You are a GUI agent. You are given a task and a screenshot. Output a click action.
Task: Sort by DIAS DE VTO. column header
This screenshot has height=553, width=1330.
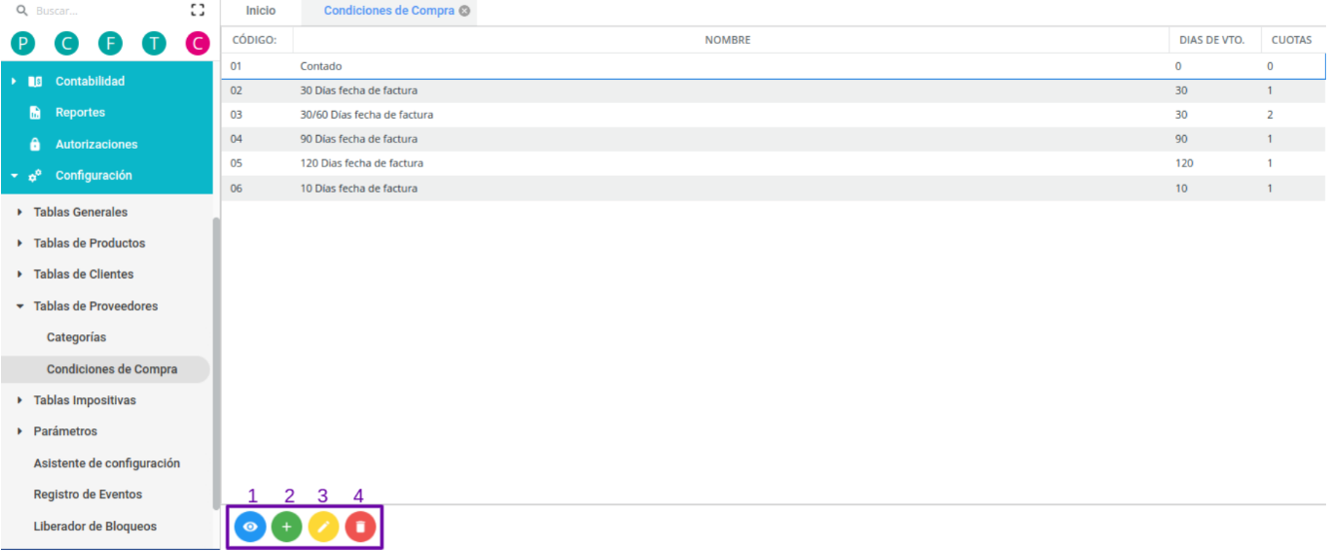1213,40
